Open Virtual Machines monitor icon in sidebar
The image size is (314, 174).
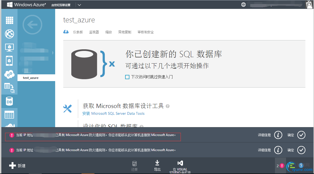(x=9, y=47)
